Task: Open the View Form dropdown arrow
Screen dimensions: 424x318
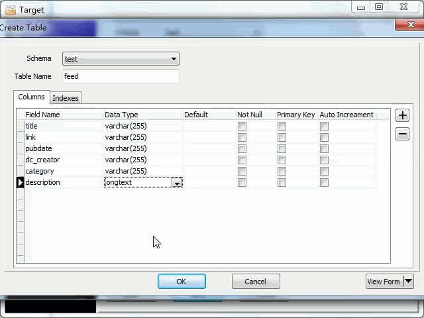Action: click(x=407, y=282)
